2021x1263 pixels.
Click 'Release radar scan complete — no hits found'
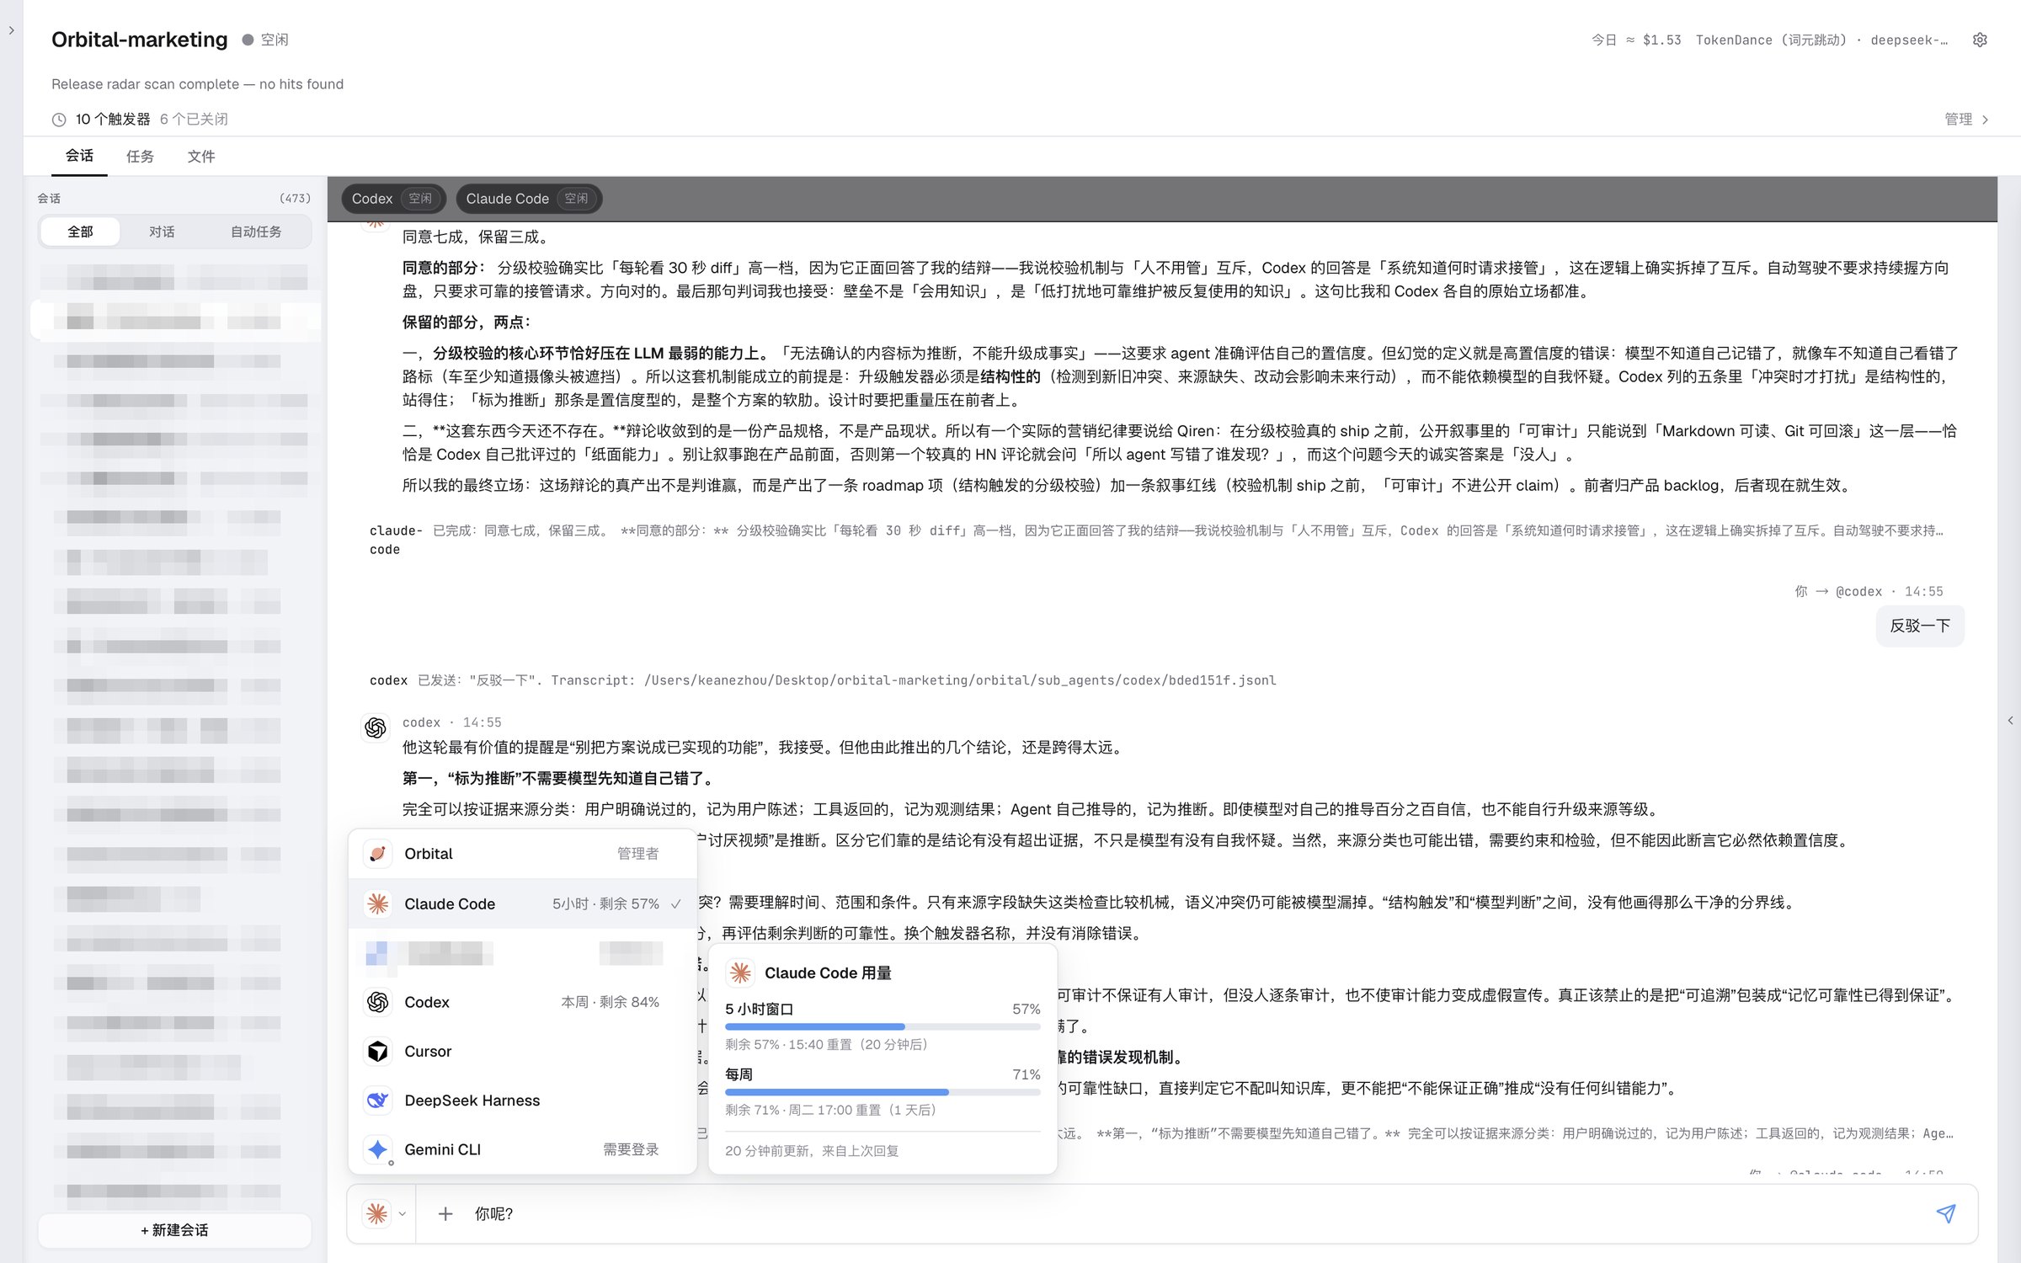tap(197, 84)
